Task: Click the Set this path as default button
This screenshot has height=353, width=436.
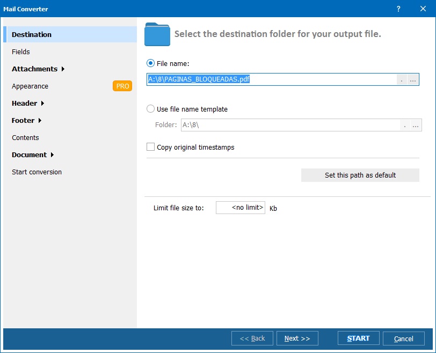Action: click(360, 175)
